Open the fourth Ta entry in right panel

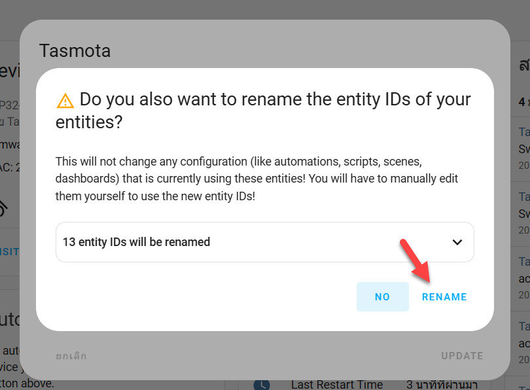524,327
